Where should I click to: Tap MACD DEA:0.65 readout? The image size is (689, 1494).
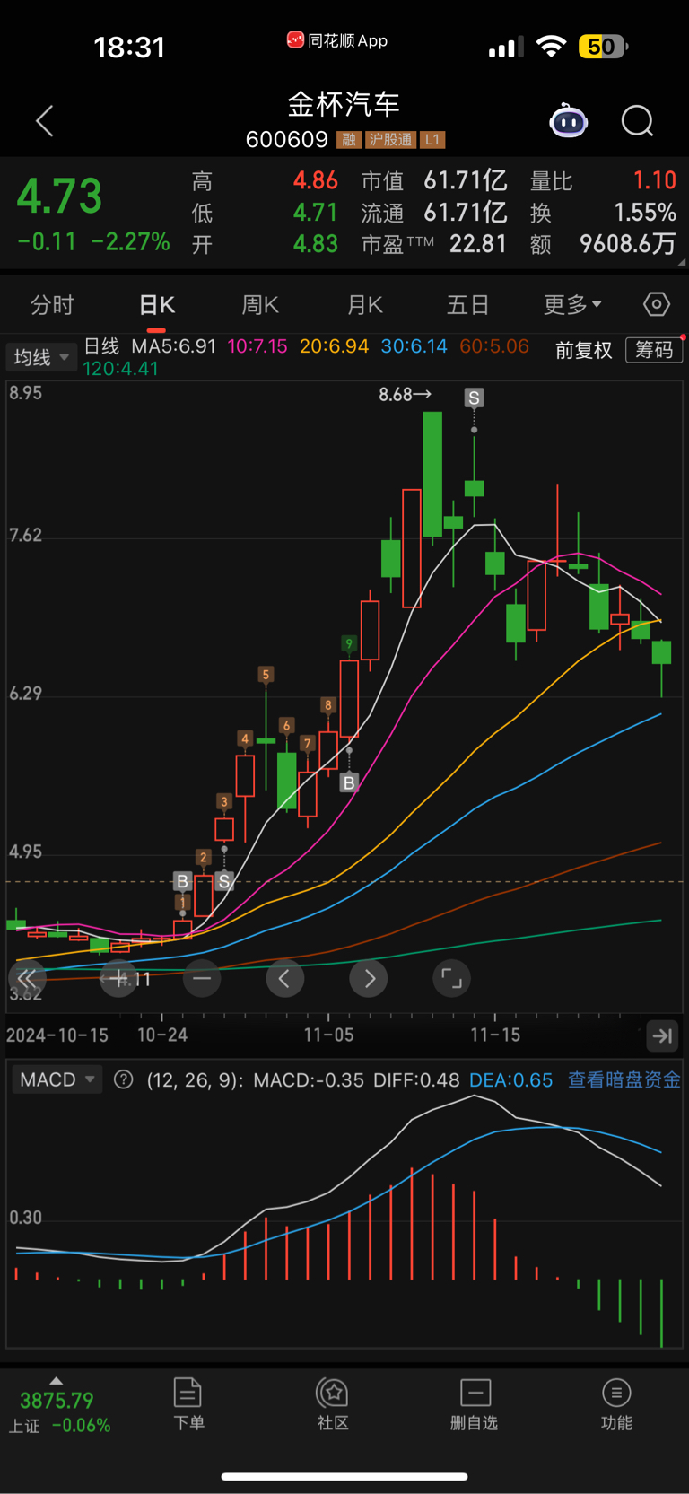511,1079
